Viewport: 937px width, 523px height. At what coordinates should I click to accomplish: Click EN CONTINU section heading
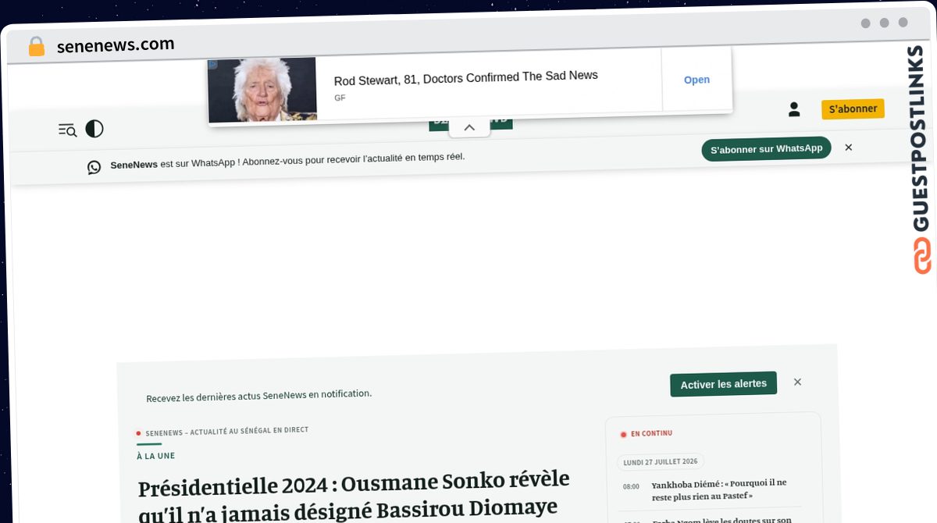651,433
